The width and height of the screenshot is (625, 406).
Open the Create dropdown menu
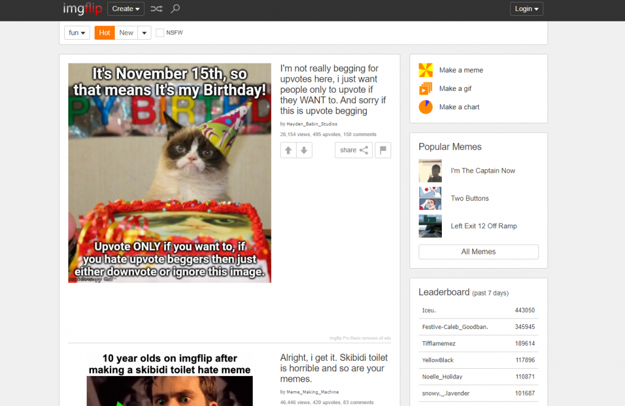click(x=126, y=9)
